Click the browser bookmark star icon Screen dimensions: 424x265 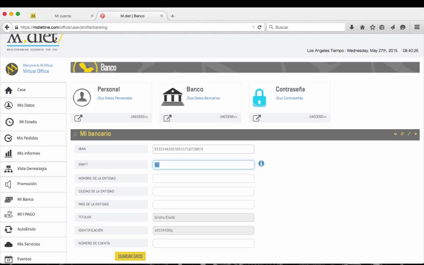[x=372, y=27]
